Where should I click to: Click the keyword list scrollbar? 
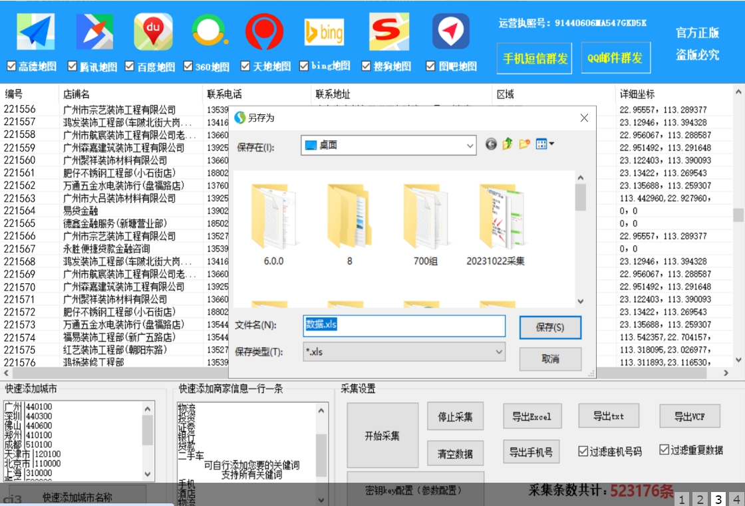point(322,453)
